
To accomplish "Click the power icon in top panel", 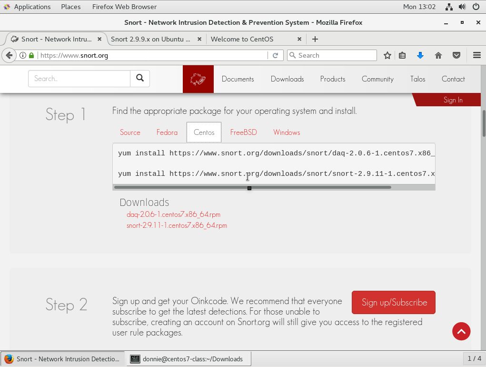I will 476,7.
